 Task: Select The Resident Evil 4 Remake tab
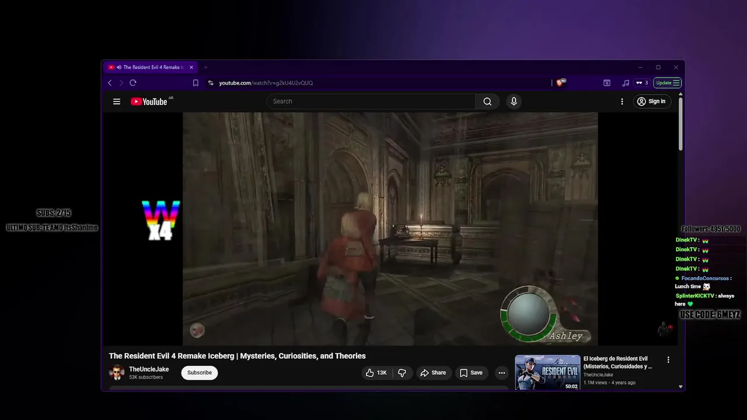pyautogui.click(x=151, y=68)
